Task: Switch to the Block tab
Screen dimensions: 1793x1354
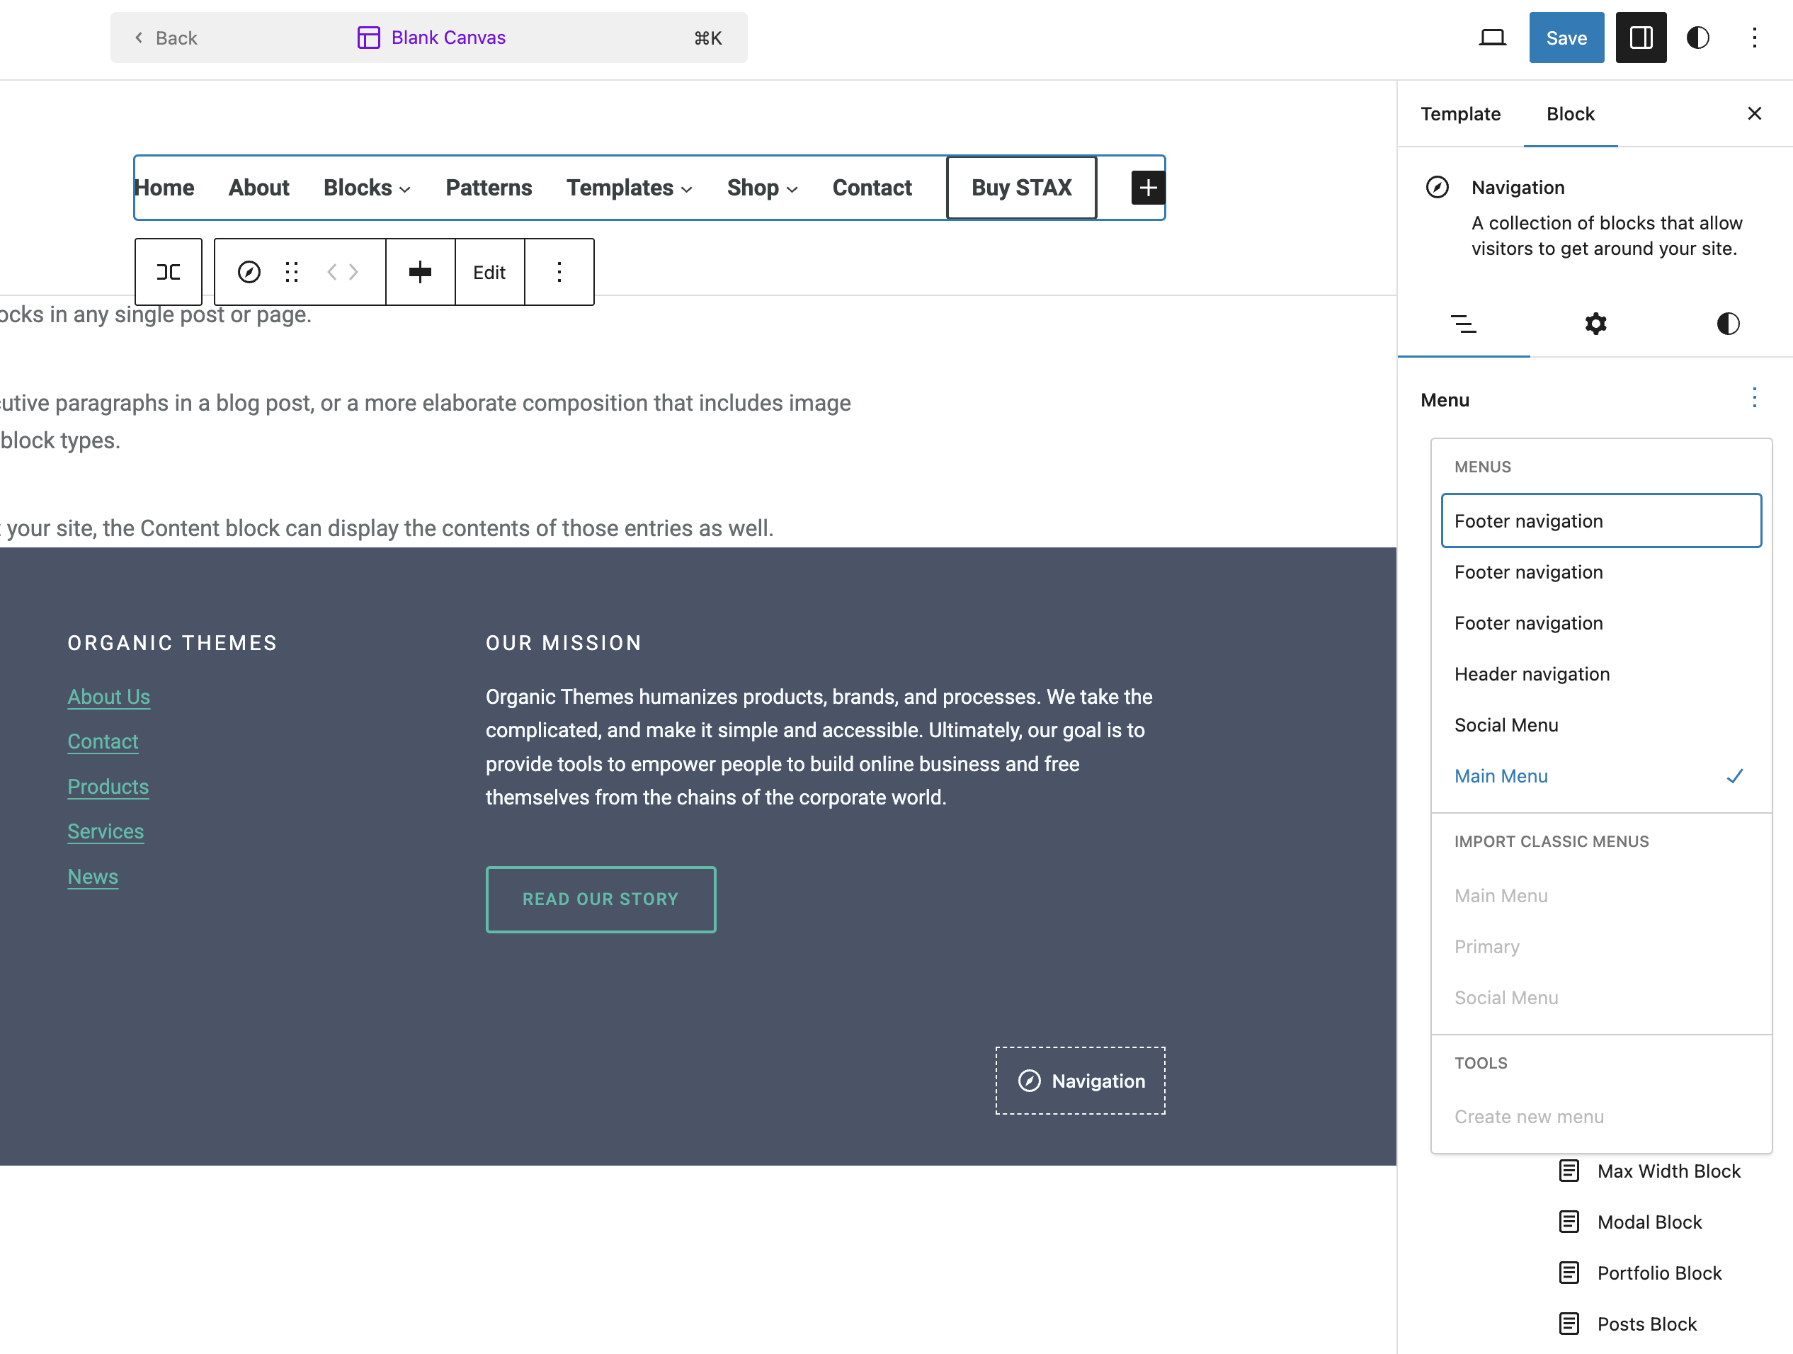Action: pos(1570,113)
